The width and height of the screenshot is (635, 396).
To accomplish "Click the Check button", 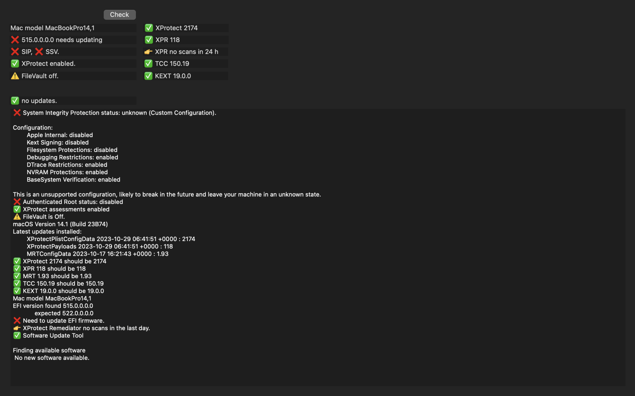I will coord(119,15).
